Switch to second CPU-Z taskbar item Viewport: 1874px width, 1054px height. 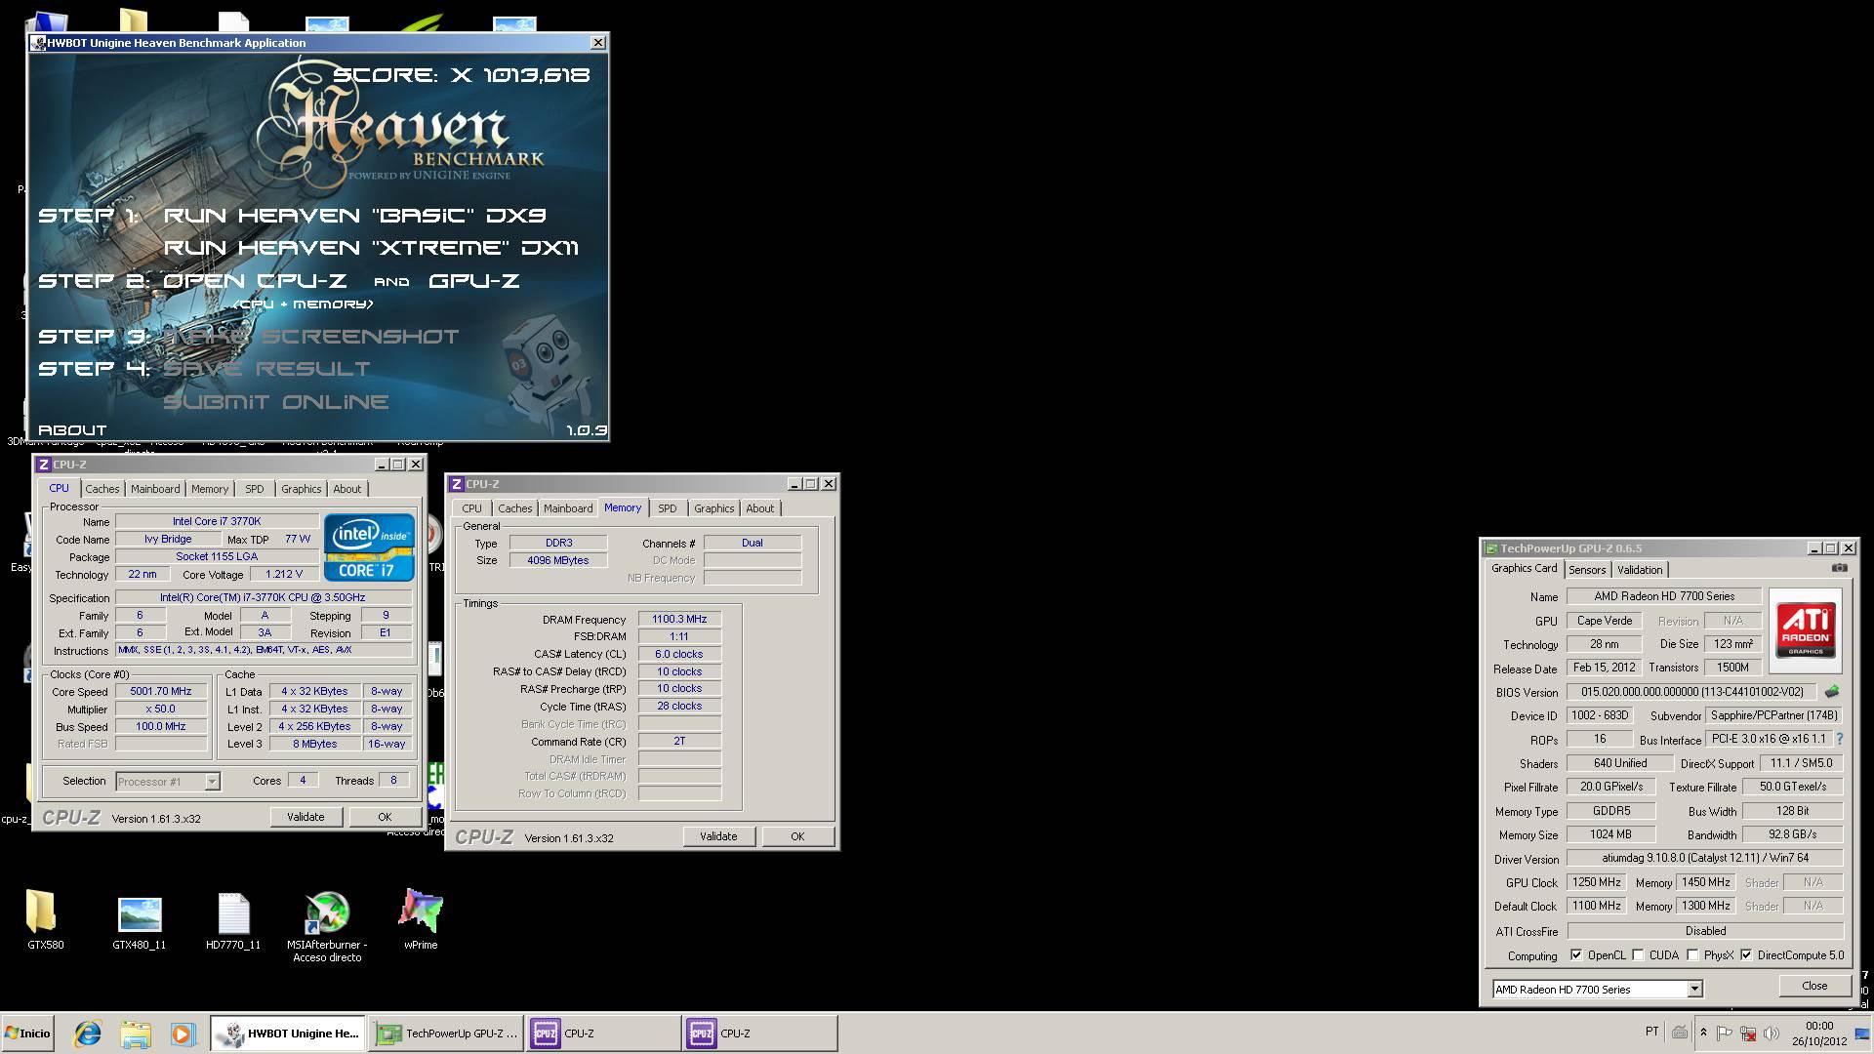click(760, 1034)
